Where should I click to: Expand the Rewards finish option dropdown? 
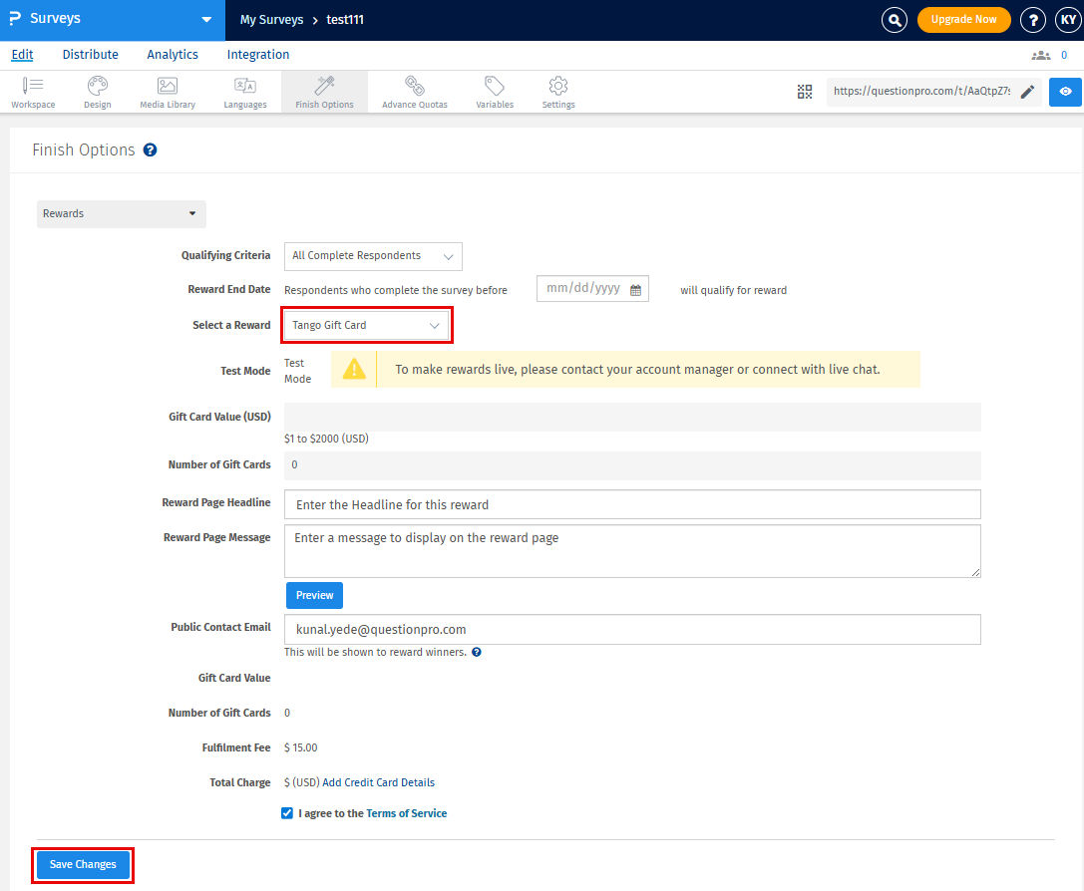coord(121,214)
